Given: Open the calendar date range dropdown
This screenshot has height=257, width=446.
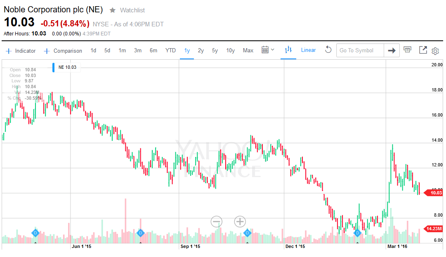Looking at the screenshot, I should (268, 50).
